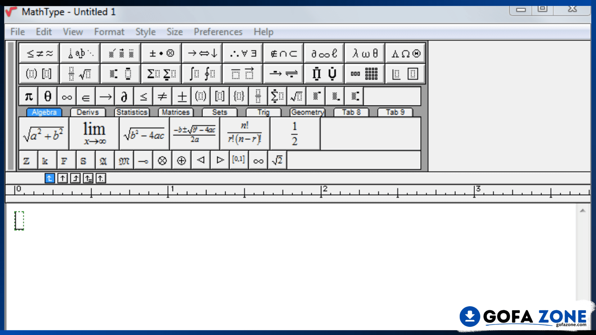Select the right-justified tab stop

(75, 178)
